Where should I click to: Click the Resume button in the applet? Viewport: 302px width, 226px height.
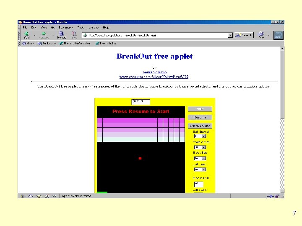[200, 117]
